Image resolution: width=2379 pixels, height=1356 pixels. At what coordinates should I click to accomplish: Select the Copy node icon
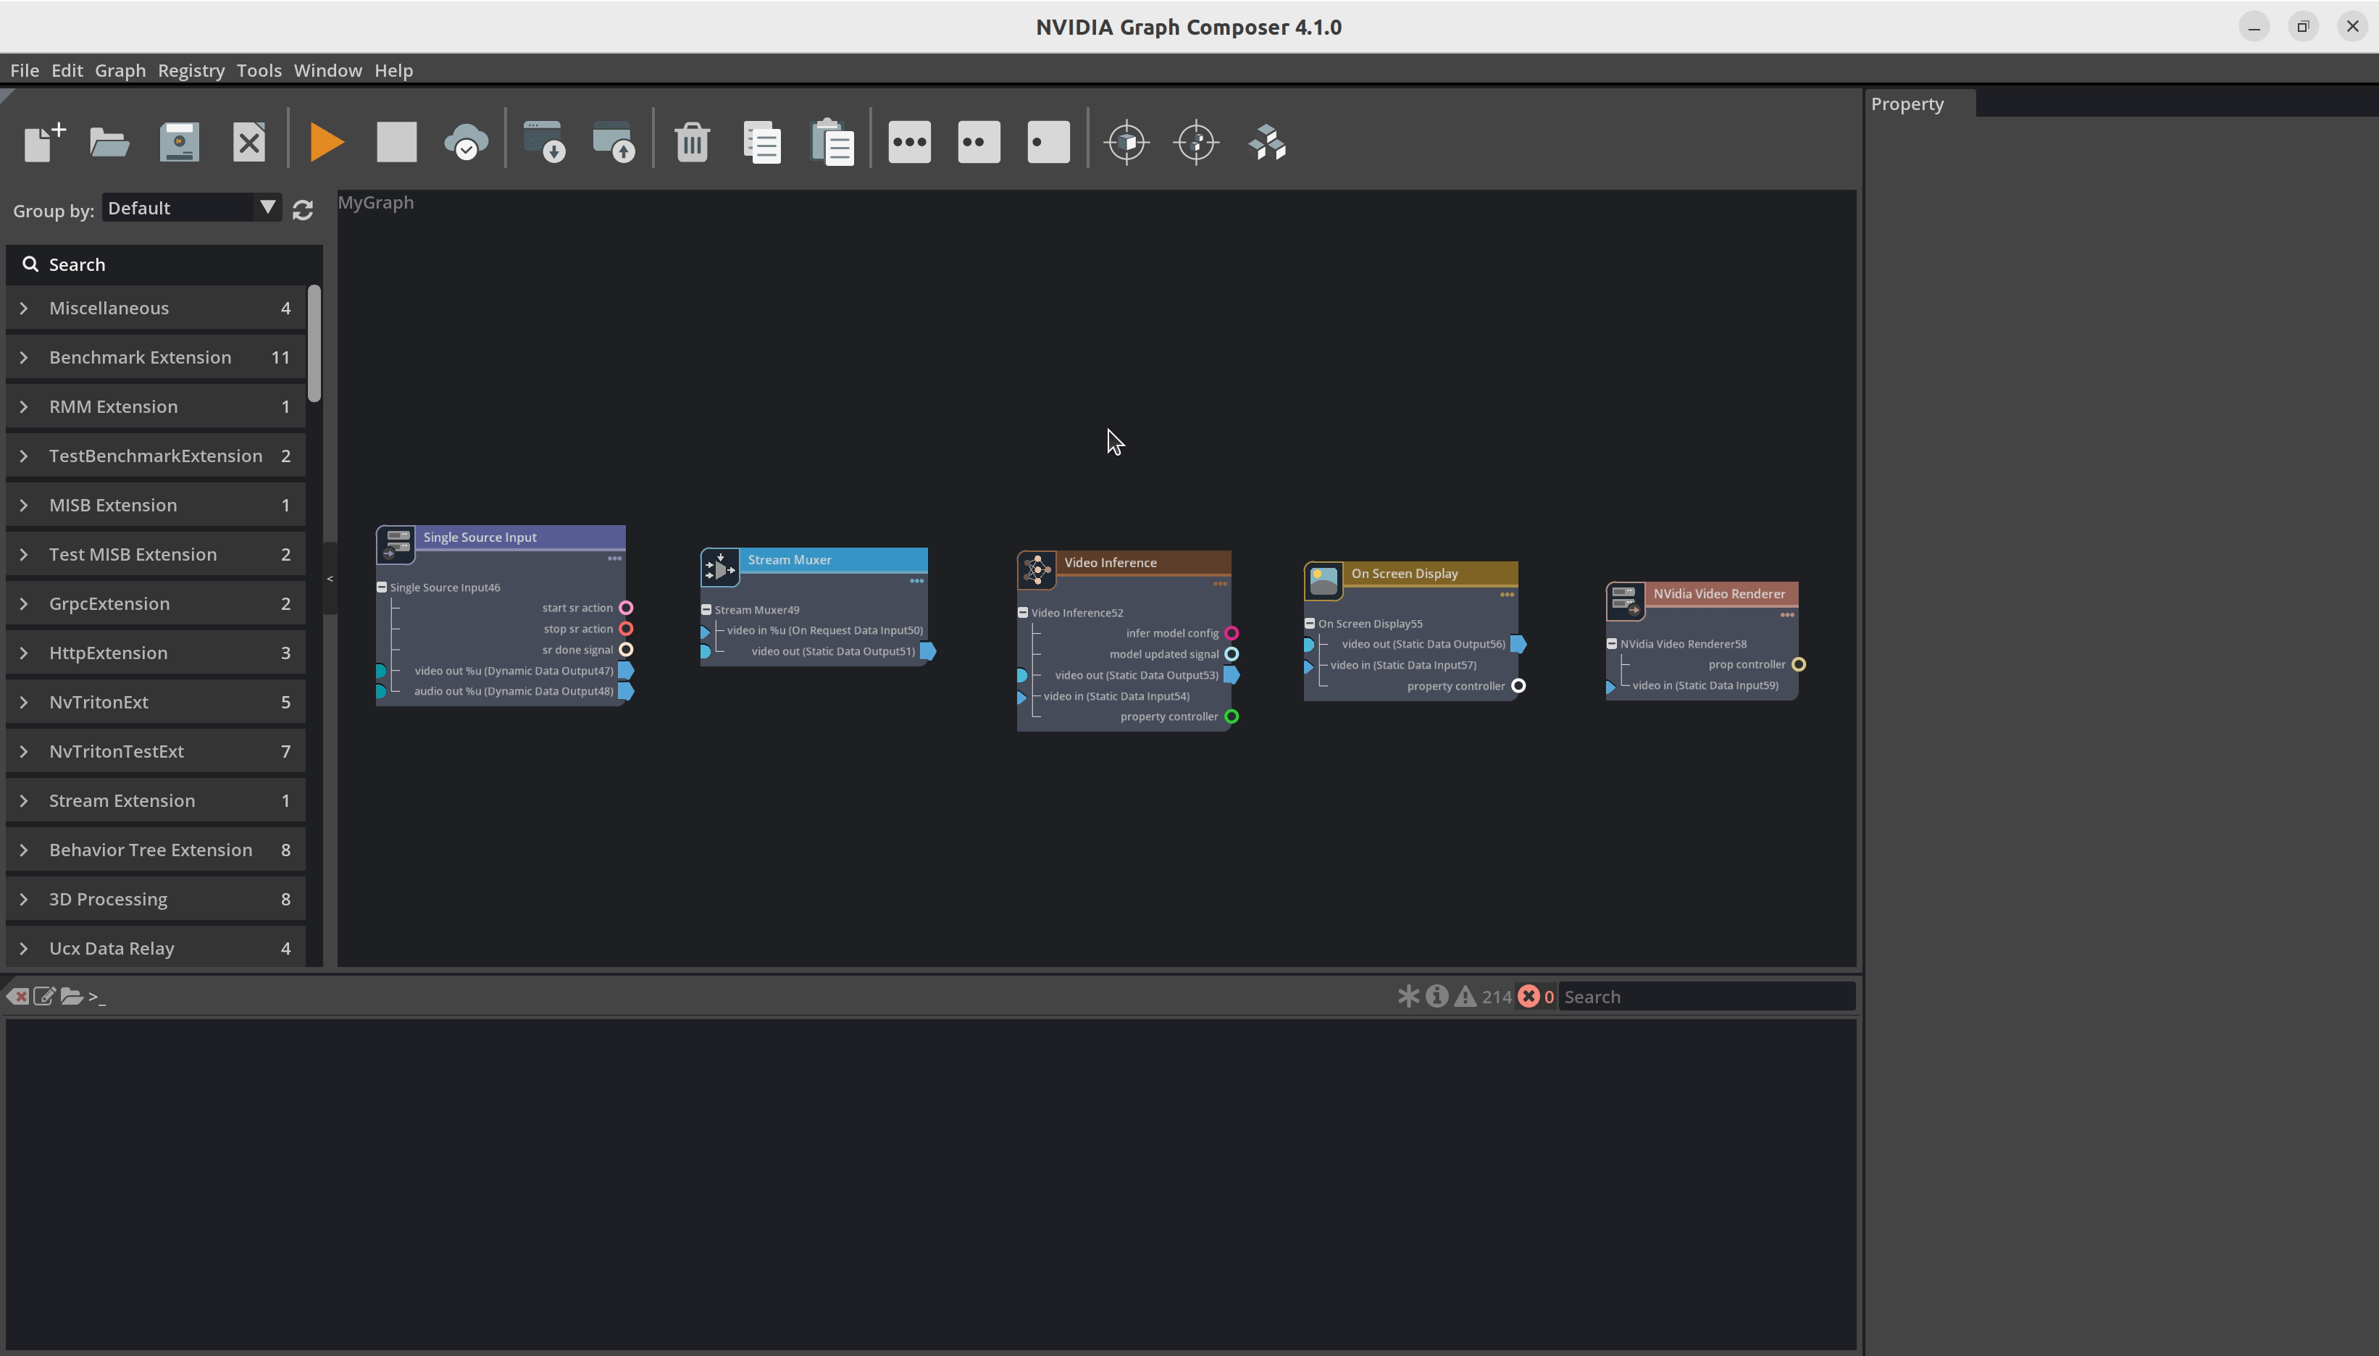761,143
